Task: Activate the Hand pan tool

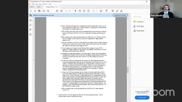Action: [80, 11]
